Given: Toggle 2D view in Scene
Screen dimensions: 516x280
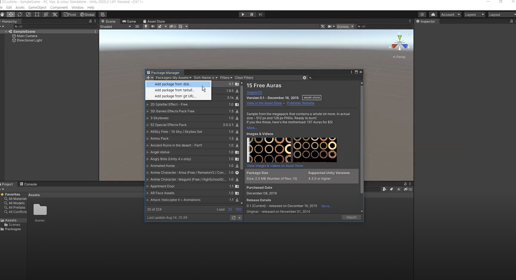Looking at the screenshot, I should 137,27.
